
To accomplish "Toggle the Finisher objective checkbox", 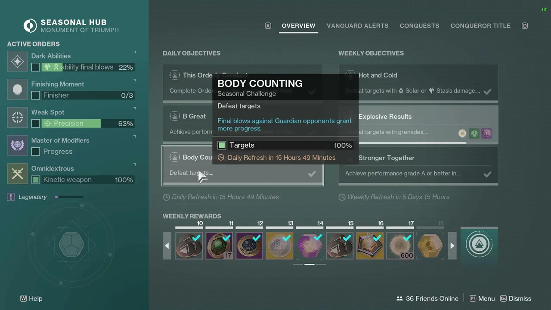I will pos(36,95).
